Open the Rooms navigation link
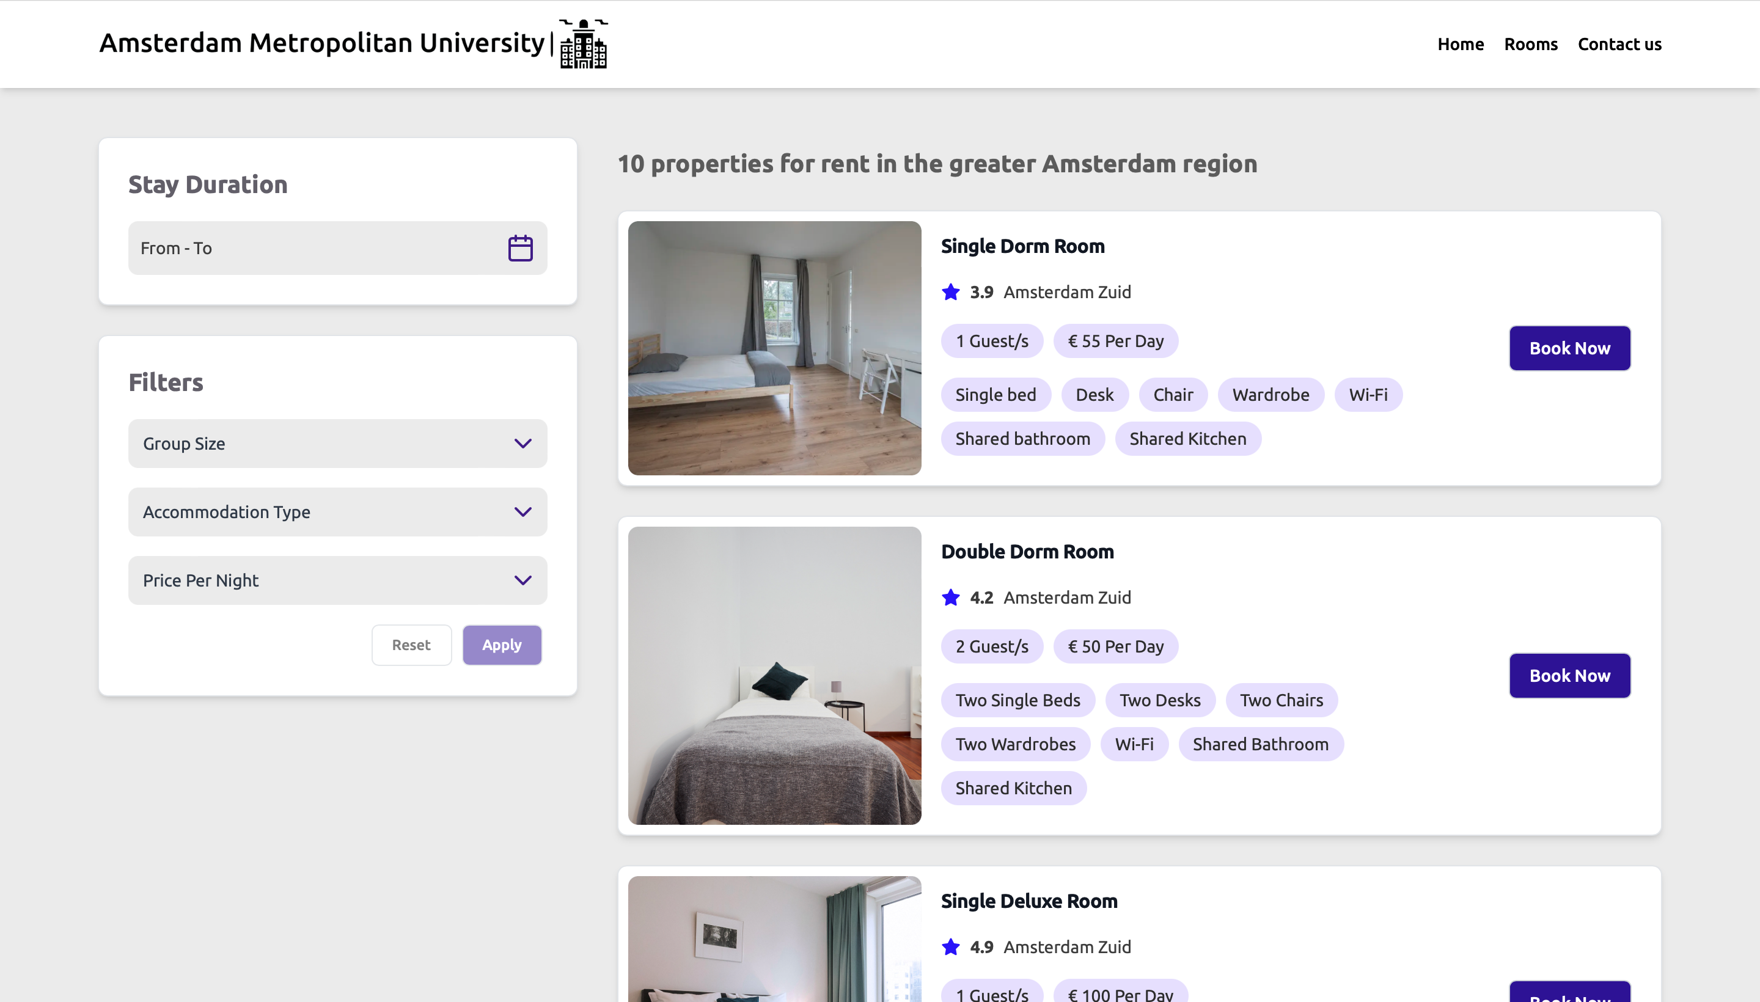 (1530, 44)
